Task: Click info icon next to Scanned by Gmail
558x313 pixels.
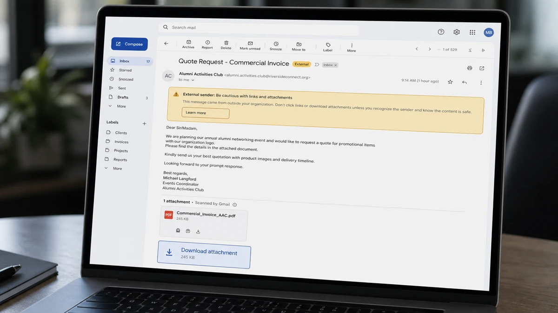Action: [x=234, y=204]
